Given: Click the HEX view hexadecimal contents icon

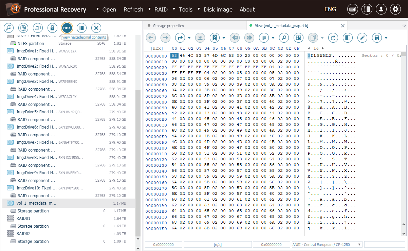Looking at the screenshot, I should click(67, 28).
